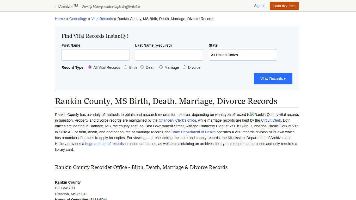Screen dimensions: 356x200
Task: Select the Divorce records option
Action: [184, 67]
